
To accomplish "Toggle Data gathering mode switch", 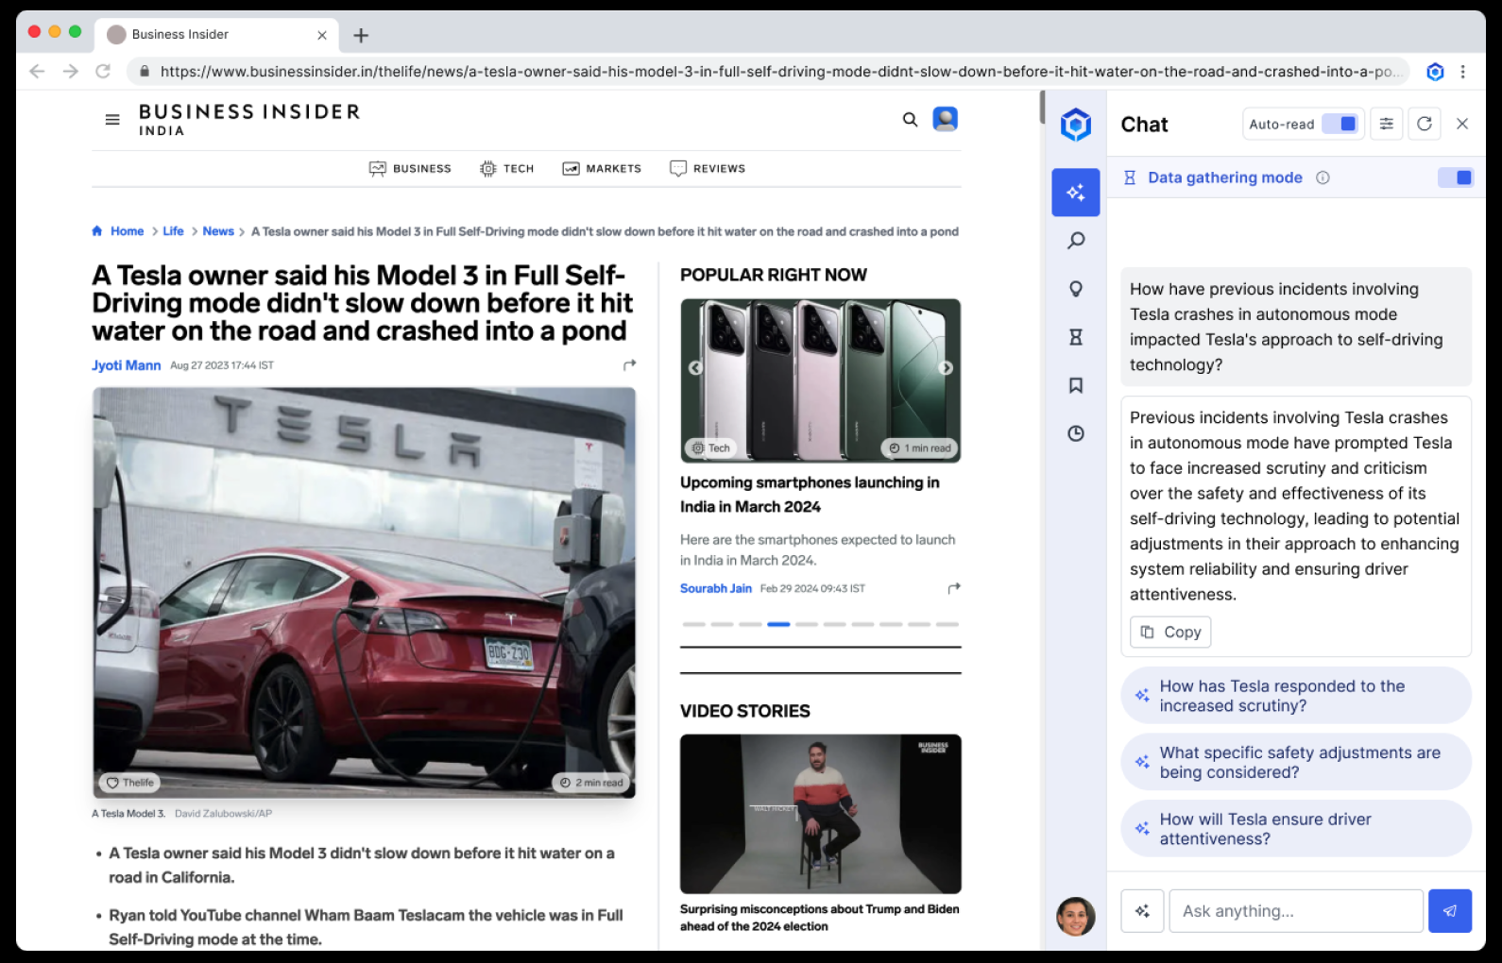I will (x=1455, y=177).
